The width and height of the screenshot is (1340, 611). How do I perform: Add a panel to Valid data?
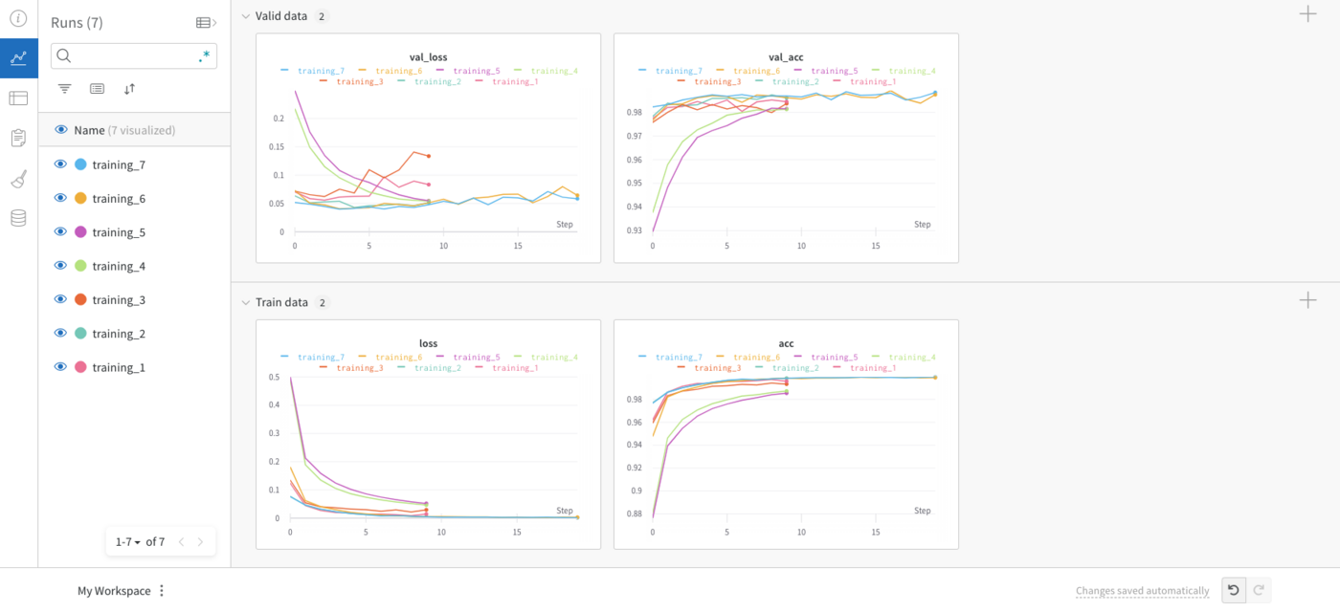pos(1307,14)
